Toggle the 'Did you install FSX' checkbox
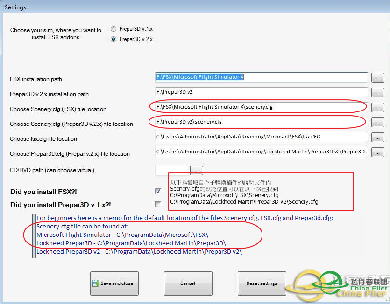Image resolution: width=390 pixels, height=304 pixels. coord(158,191)
